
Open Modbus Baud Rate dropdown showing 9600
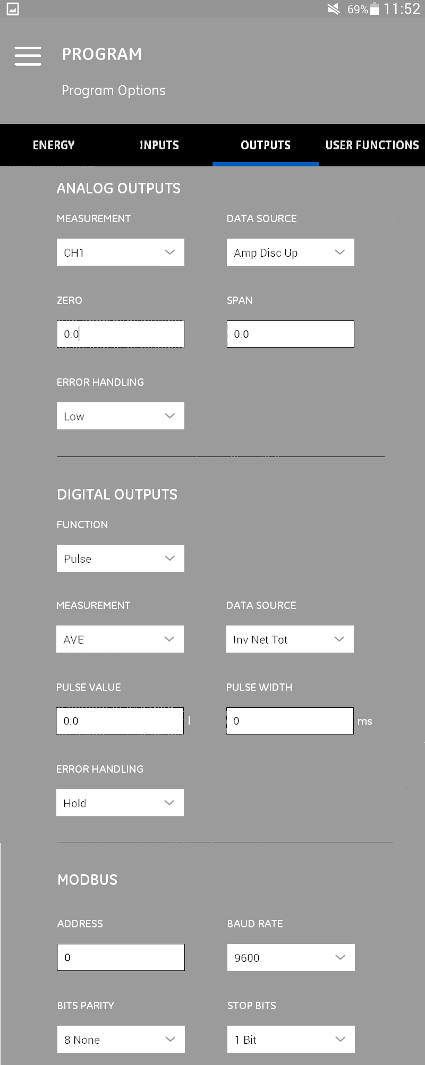click(291, 958)
